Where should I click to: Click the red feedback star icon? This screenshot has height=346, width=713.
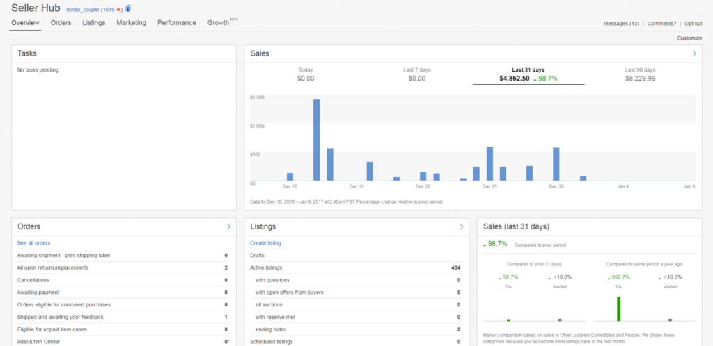coord(118,10)
